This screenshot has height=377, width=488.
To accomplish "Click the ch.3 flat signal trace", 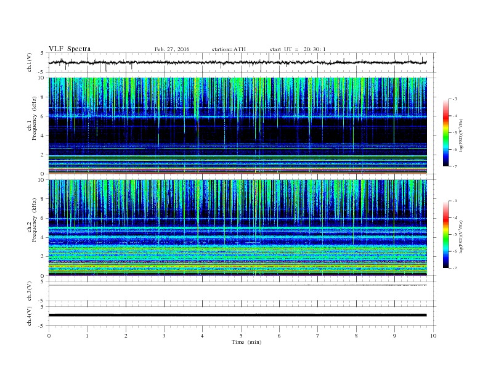I will click(x=238, y=285).
